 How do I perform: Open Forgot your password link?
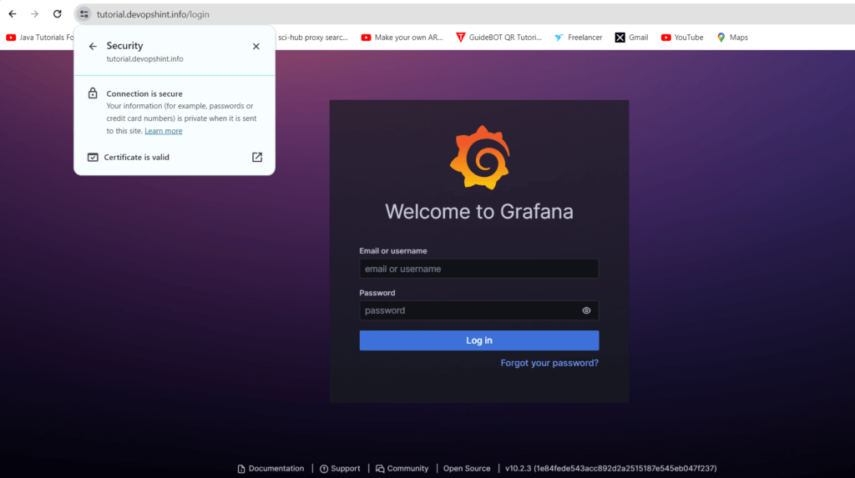click(549, 363)
